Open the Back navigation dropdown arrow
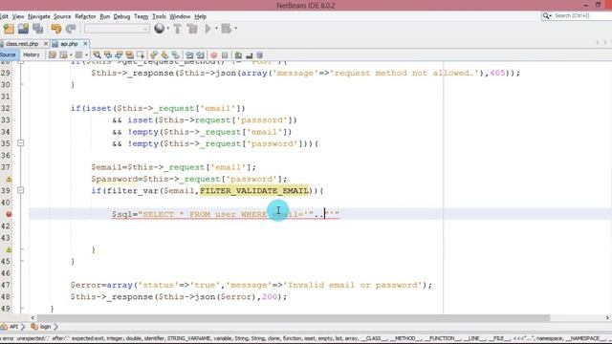 point(71,55)
